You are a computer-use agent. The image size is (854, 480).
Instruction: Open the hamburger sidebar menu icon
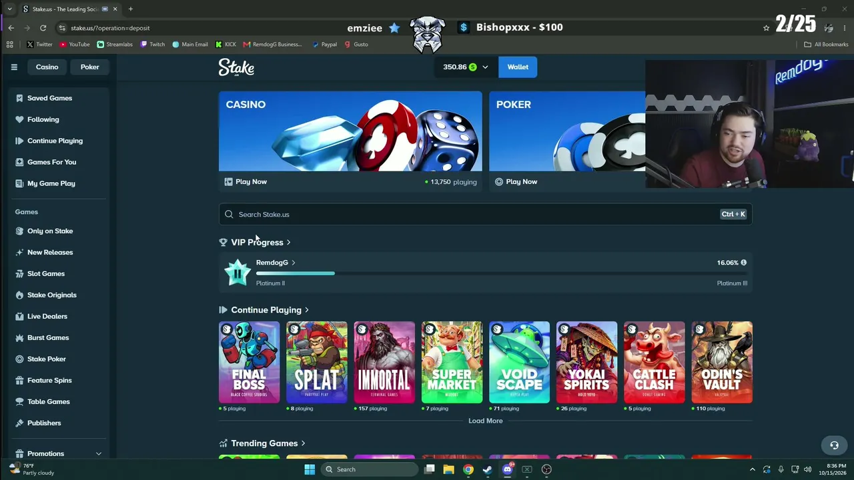click(x=14, y=67)
